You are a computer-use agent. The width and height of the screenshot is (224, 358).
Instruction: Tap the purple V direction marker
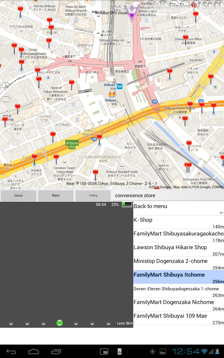point(132,13)
